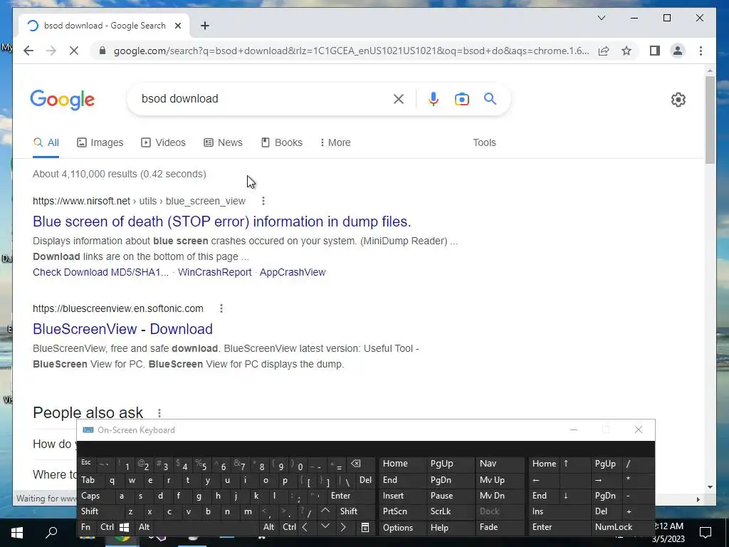Open BlueScreenView - Download softonic result
This screenshot has height=547, width=729.
pos(122,329)
